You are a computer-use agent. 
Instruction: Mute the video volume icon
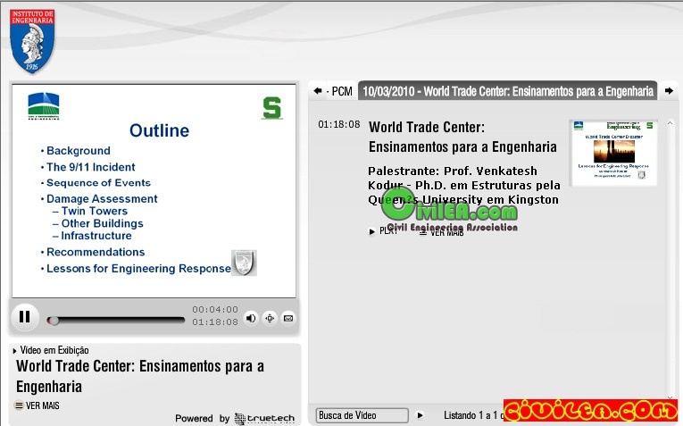(x=251, y=319)
